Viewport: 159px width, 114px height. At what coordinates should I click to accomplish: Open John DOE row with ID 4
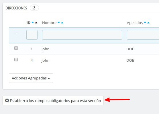point(84,61)
